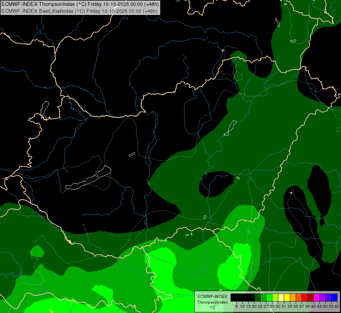The width and height of the screenshot is (341, 313).
Task: Select the ThompsonIndex label in the legend box
Action: [212, 302]
